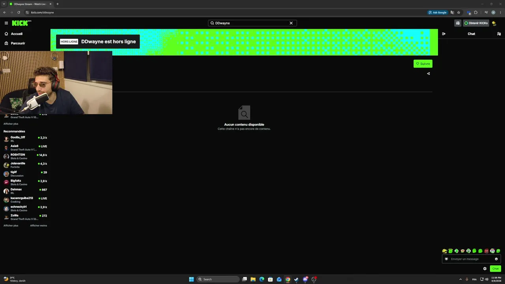Open the Windows Start menu
This screenshot has height=284, width=505.
pos(191,279)
